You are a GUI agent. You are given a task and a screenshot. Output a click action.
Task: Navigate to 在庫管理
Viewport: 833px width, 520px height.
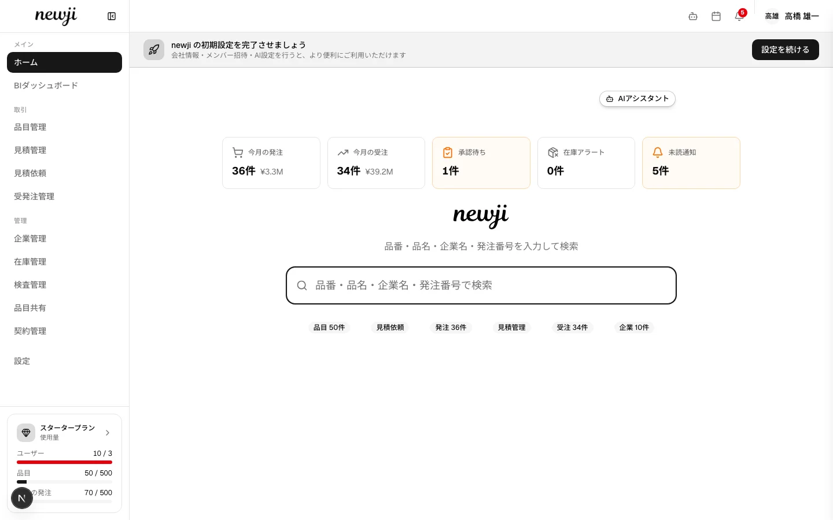point(64,262)
